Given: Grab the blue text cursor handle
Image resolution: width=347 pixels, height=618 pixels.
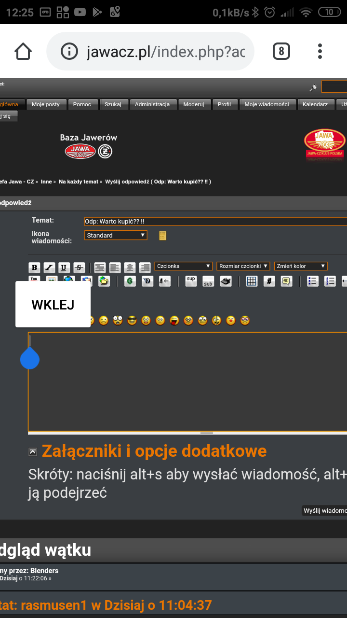Looking at the screenshot, I should [x=29, y=358].
